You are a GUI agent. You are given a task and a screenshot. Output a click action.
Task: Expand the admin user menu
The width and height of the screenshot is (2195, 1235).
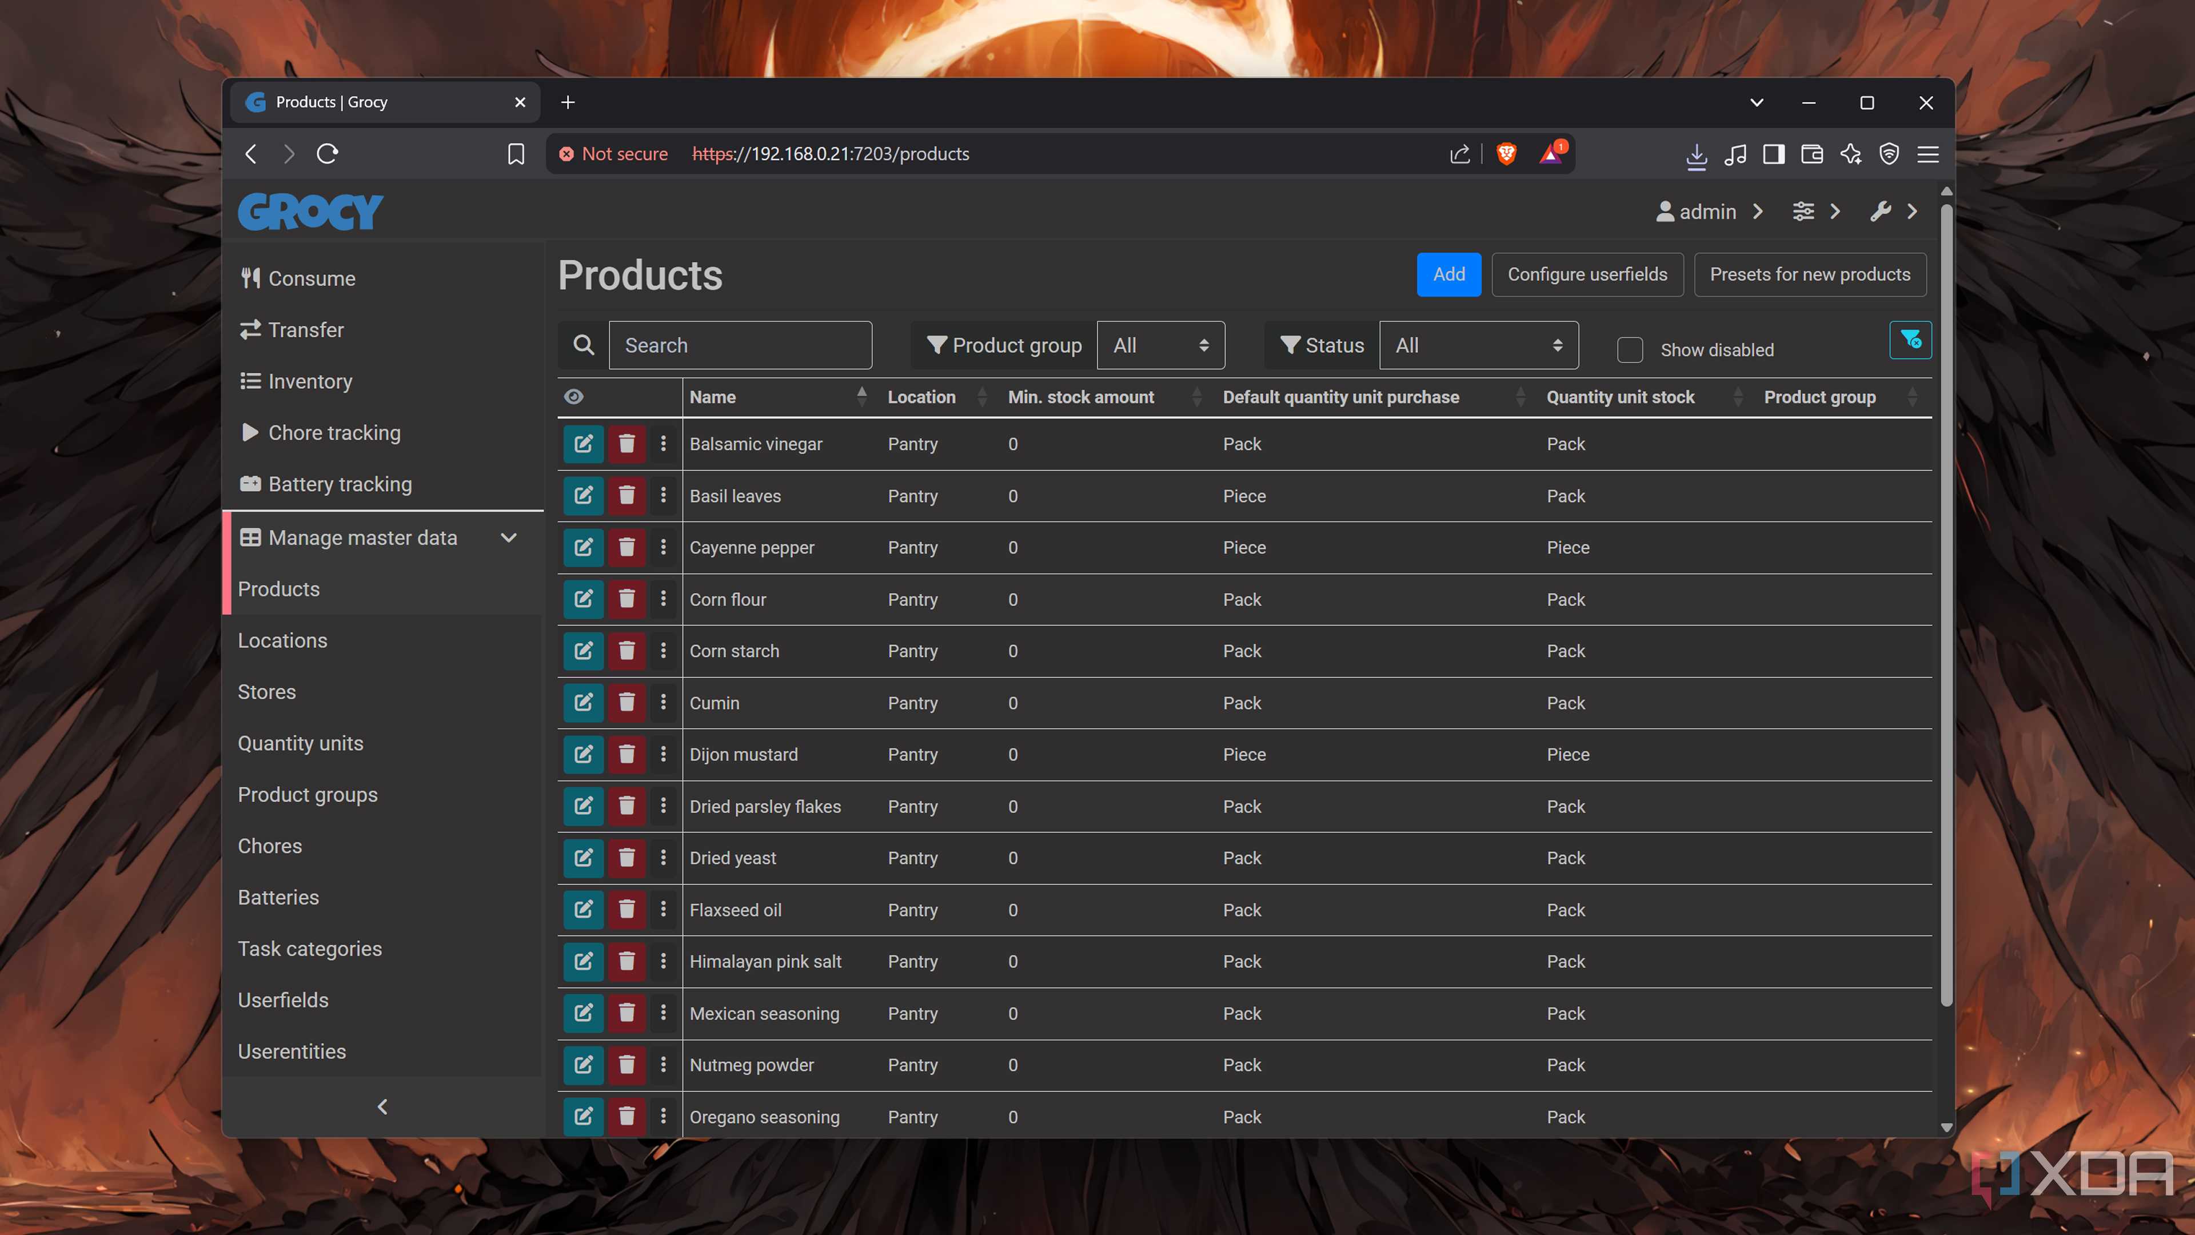click(1709, 212)
